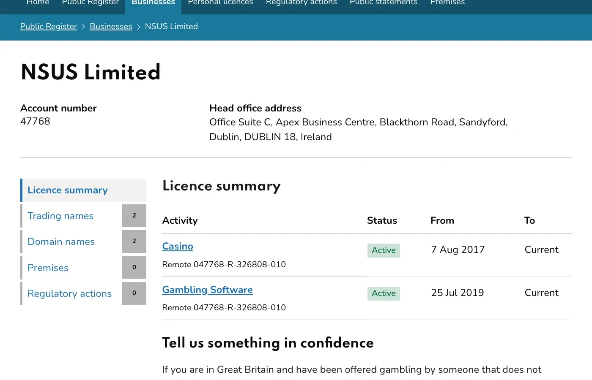Open Regulatory actions in the sidebar
Viewport: 592px width, 380px height.
(69, 293)
